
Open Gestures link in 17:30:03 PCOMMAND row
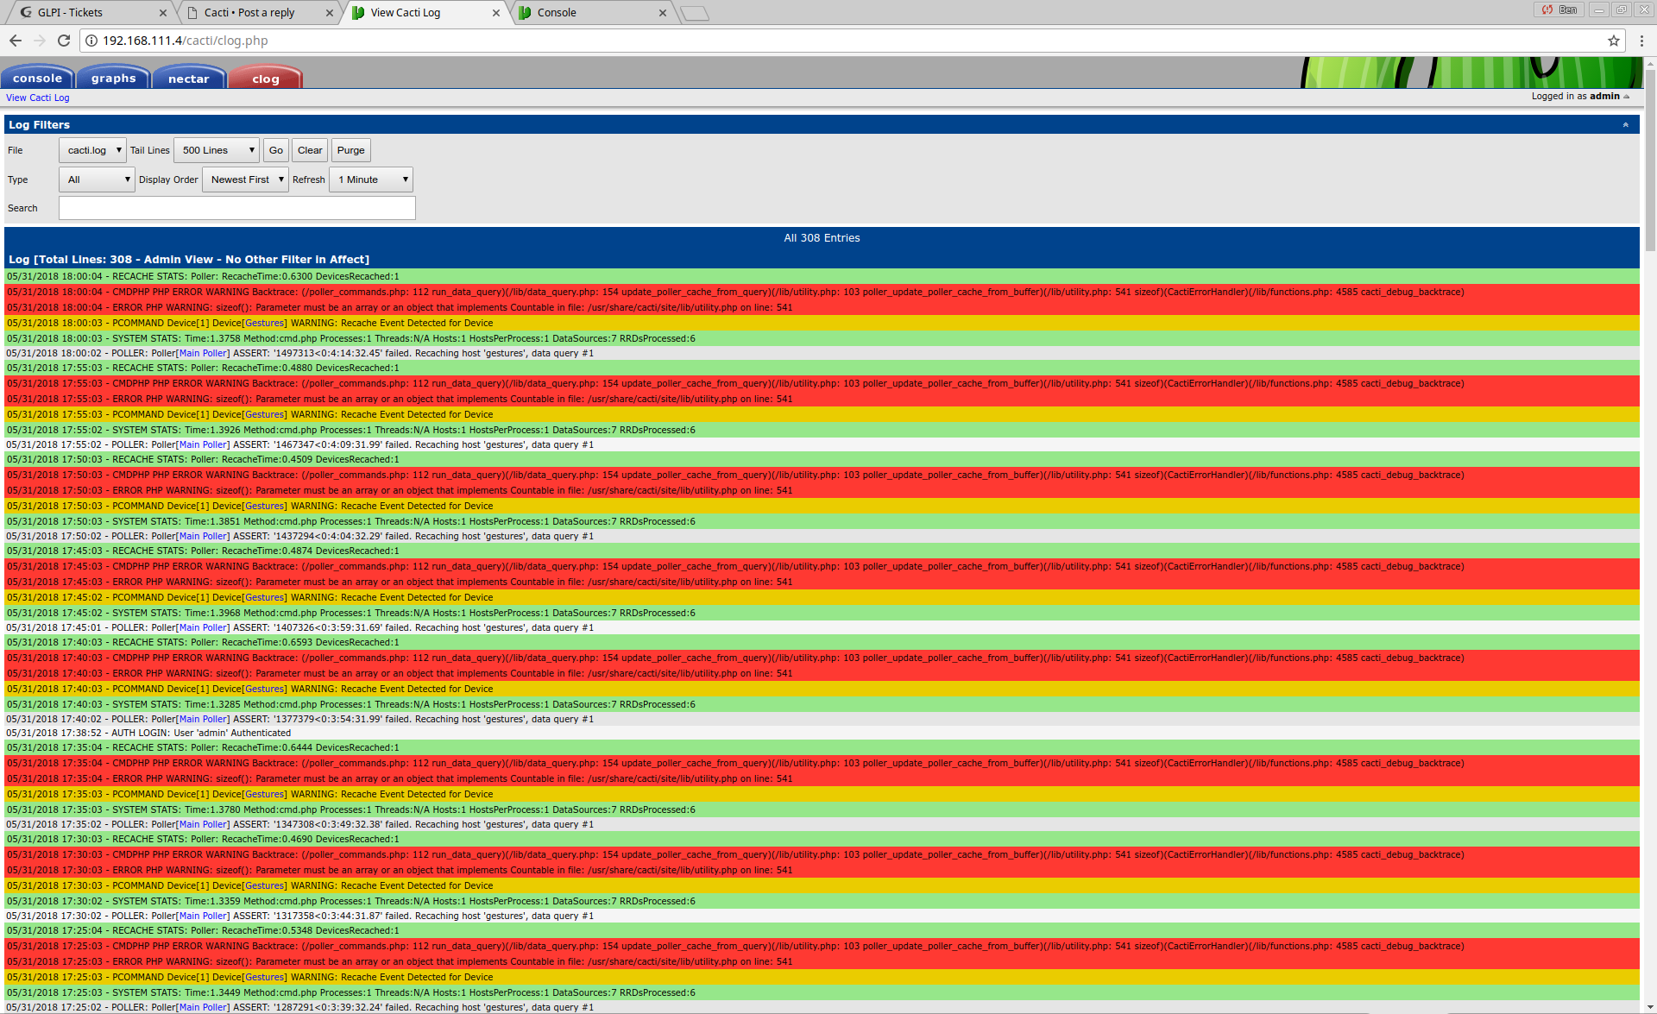coord(264,886)
